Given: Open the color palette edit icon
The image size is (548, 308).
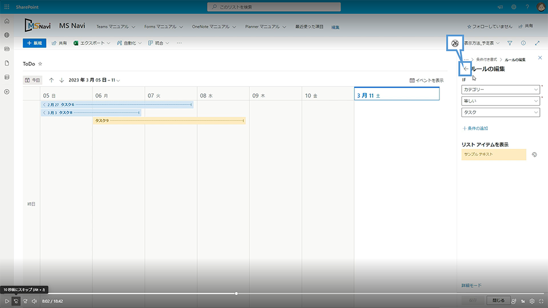Looking at the screenshot, I should 534,154.
